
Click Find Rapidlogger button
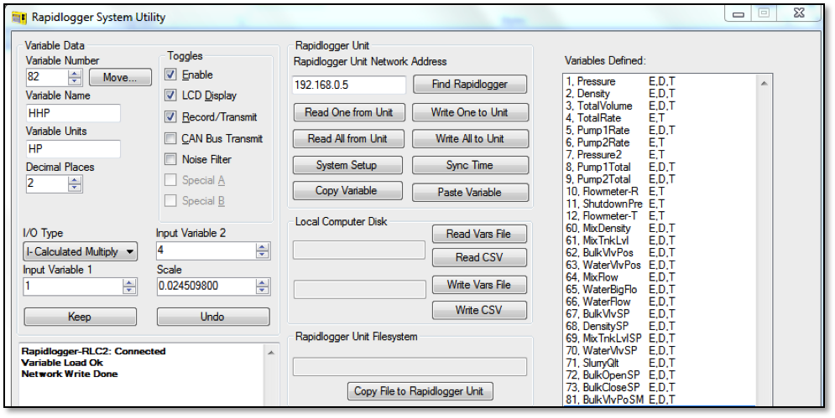tap(470, 85)
